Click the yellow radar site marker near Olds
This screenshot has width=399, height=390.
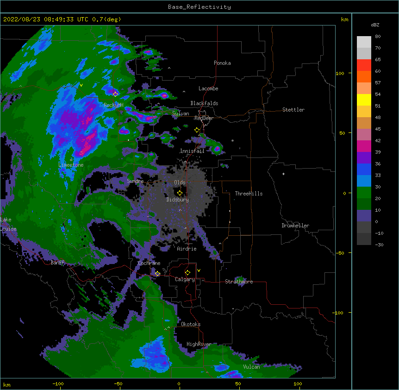click(x=180, y=193)
